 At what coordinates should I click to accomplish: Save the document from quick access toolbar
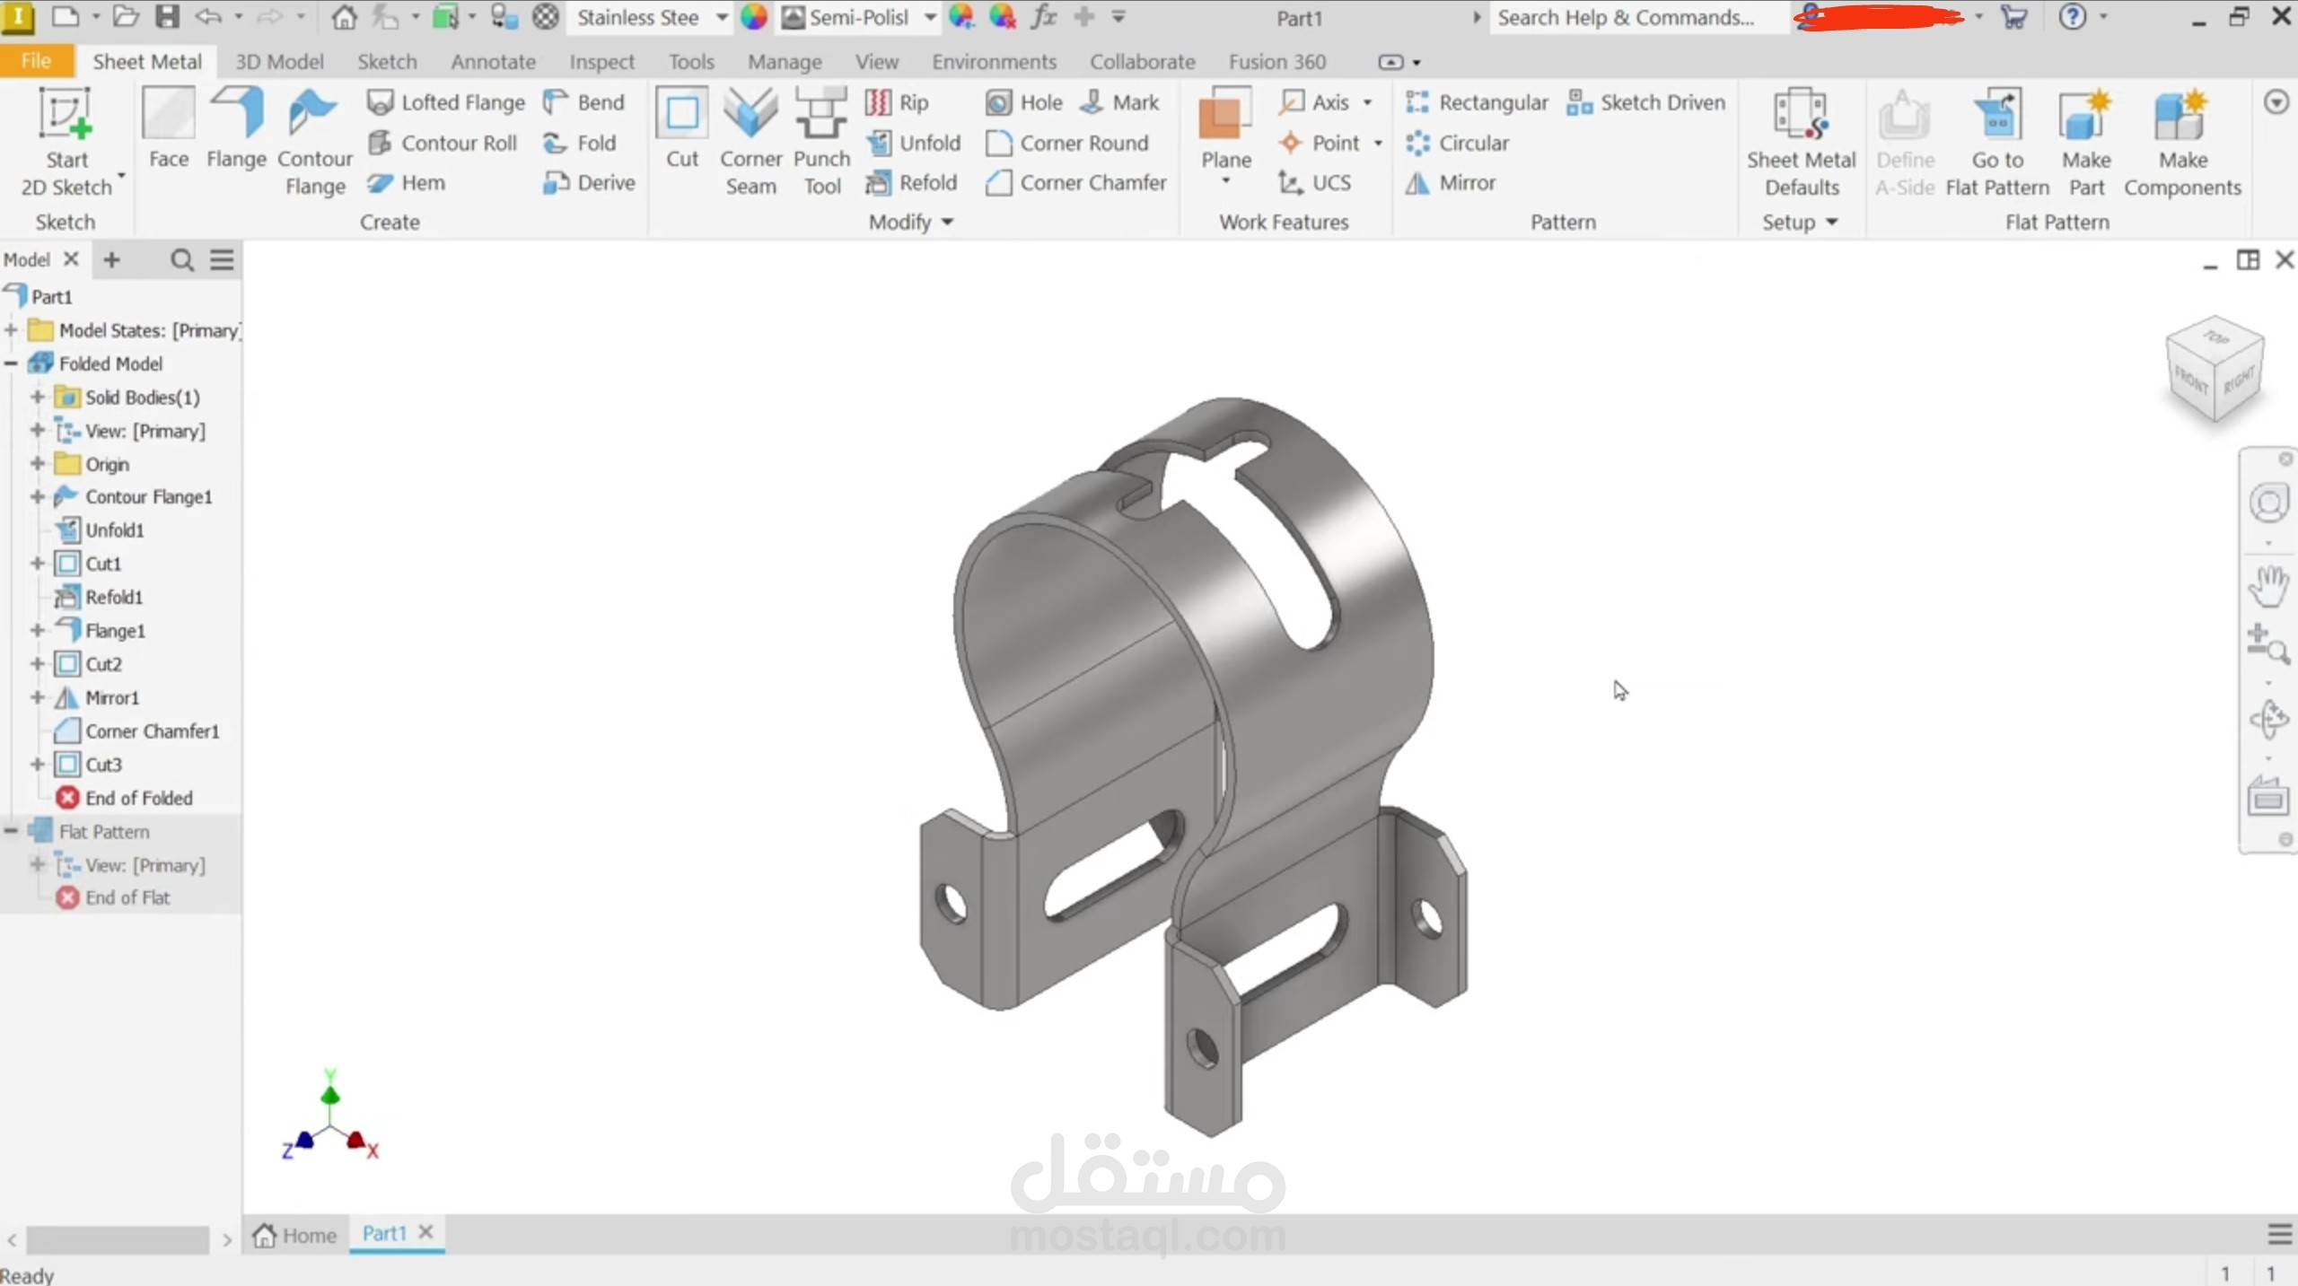168,17
